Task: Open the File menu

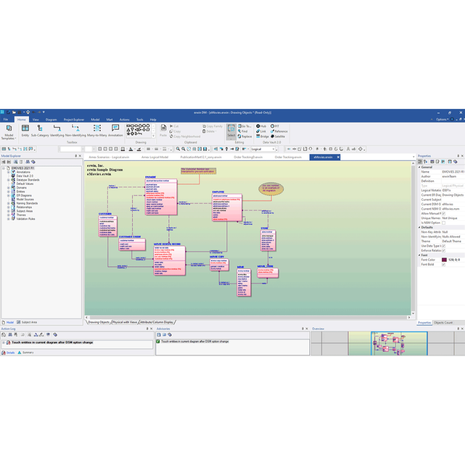Action: (5, 119)
